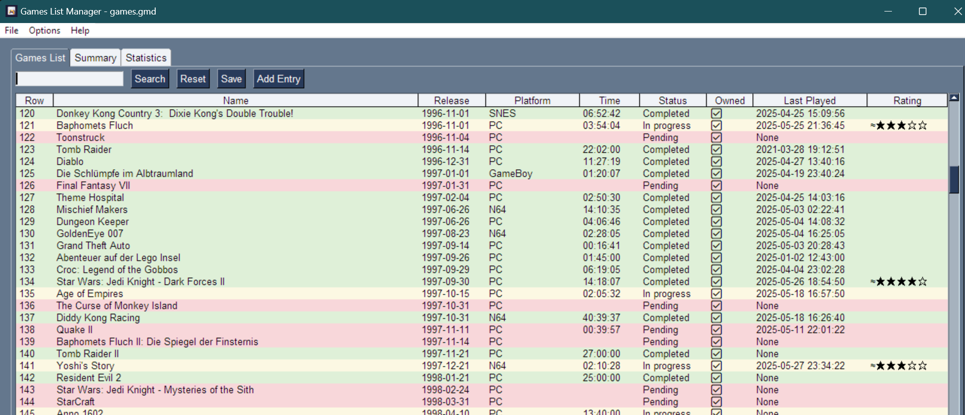
Task: Click the GameBoy platform cell
Action: tap(511, 174)
